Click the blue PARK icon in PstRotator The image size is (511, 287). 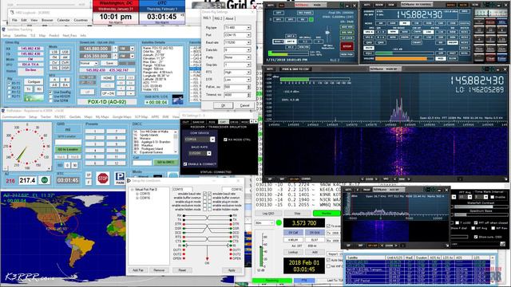click(120, 179)
